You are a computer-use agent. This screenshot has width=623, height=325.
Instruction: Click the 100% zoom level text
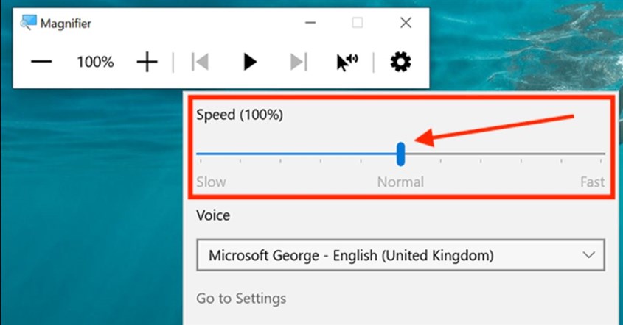coord(95,62)
